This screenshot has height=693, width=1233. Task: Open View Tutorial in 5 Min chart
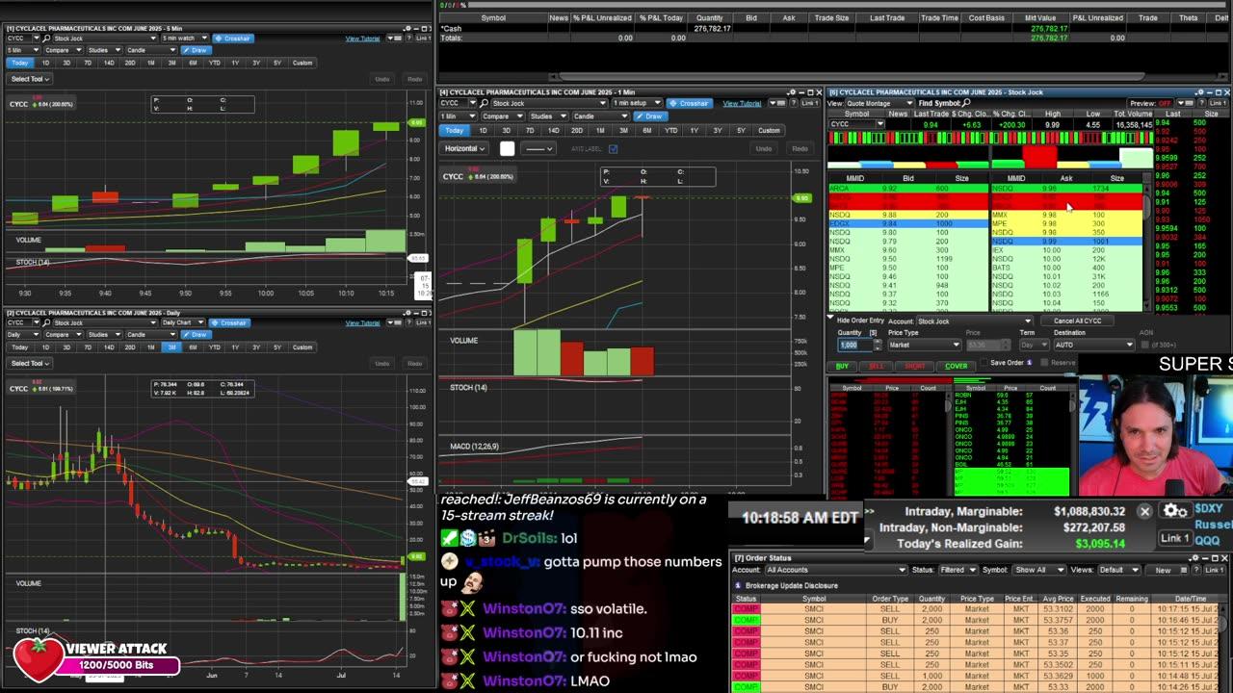click(x=363, y=38)
